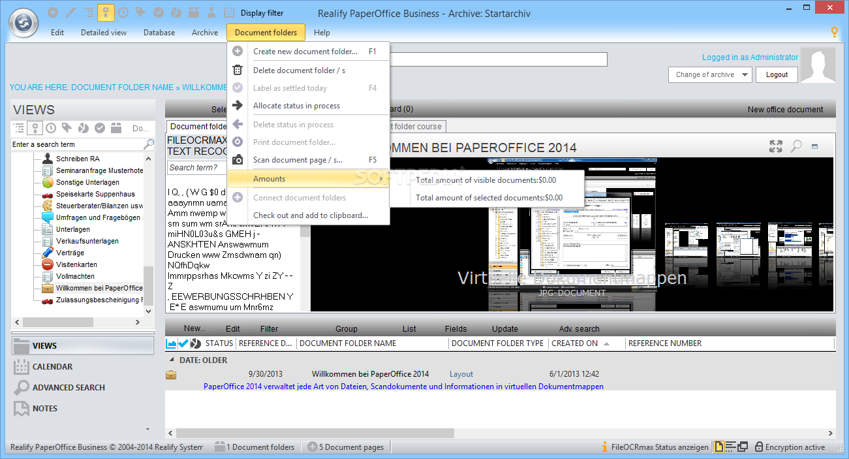Open the CALENDAR section
Image resolution: width=849 pixels, height=459 pixels.
tap(83, 367)
